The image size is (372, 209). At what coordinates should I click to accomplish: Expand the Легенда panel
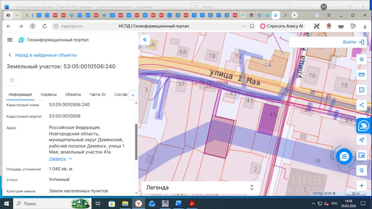click(252, 188)
